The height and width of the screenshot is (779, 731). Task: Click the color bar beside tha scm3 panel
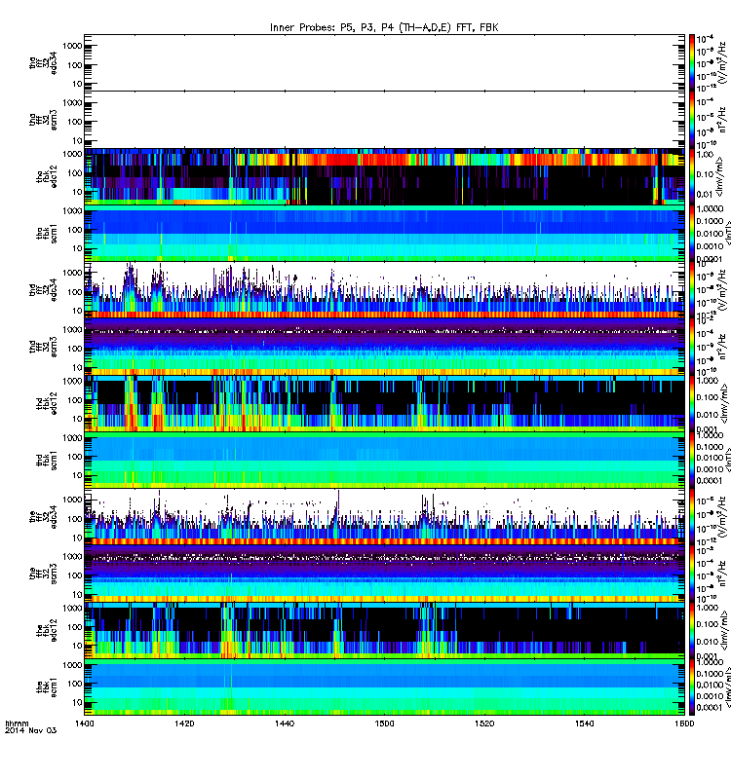coord(692,119)
